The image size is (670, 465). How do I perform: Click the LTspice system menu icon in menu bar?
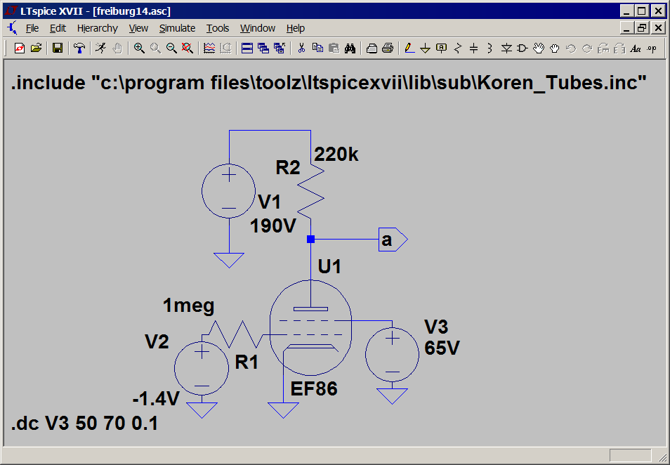[13, 28]
